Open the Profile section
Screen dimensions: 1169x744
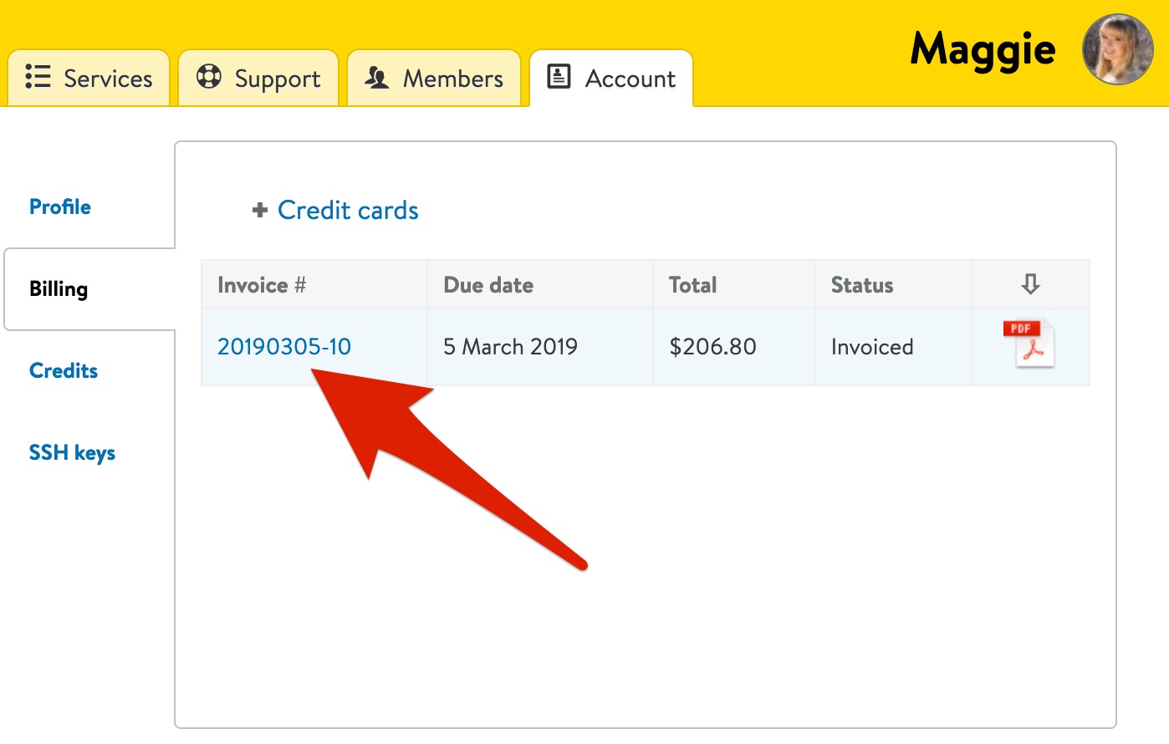tap(60, 206)
